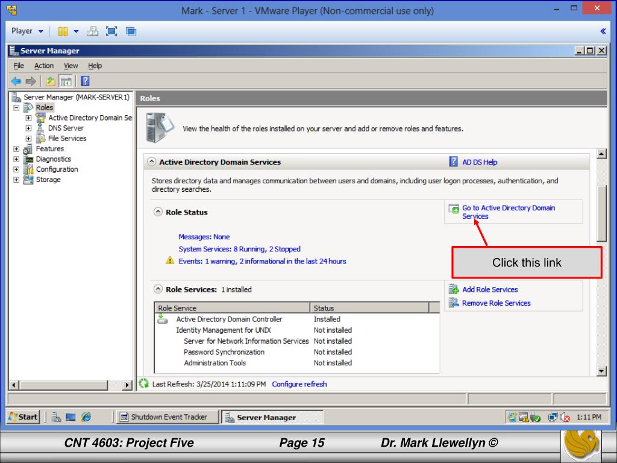Open the Help menu
The width and height of the screenshot is (617, 463).
click(95, 66)
